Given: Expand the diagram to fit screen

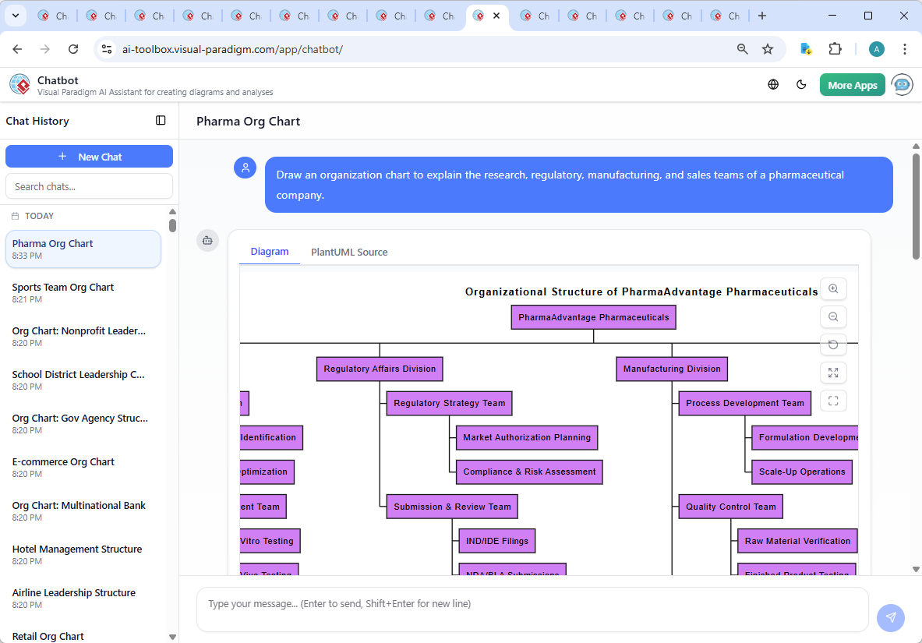Looking at the screenshot, I should tap(833, 373).
